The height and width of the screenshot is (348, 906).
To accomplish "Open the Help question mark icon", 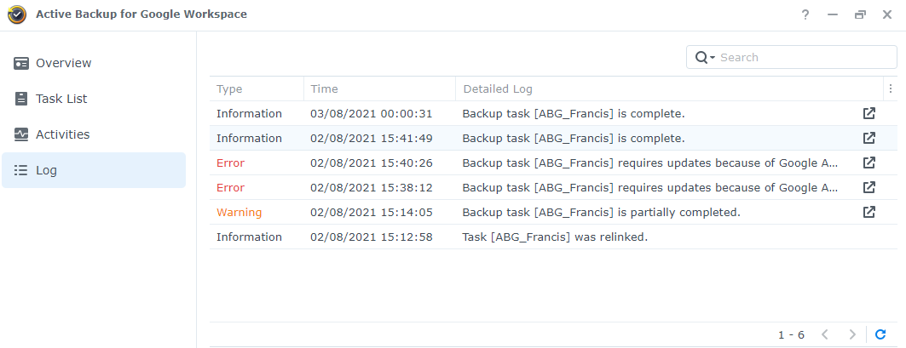I will click(805, 15).
